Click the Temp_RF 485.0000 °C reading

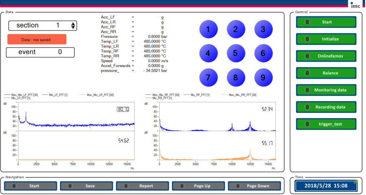coord(134,51)
